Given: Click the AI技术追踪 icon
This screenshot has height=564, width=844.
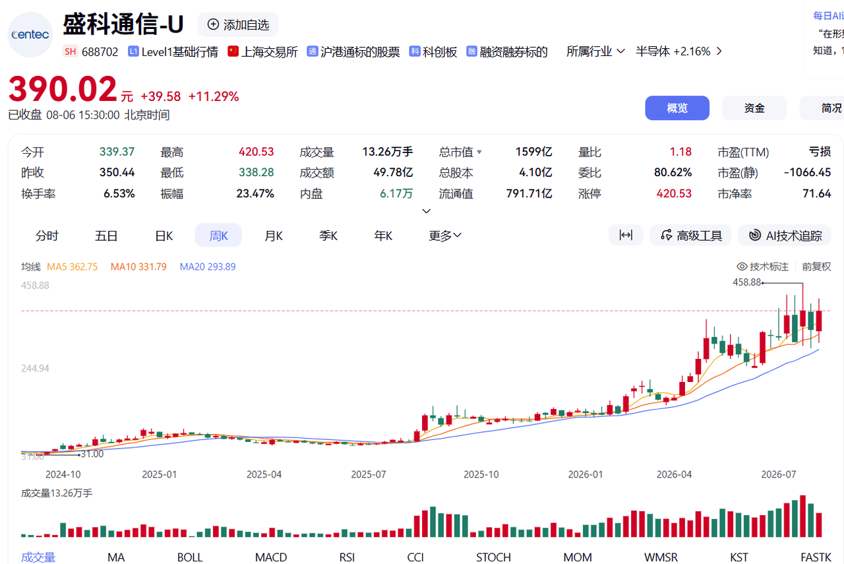Looking at the screenshot, I should click(754, 235).
